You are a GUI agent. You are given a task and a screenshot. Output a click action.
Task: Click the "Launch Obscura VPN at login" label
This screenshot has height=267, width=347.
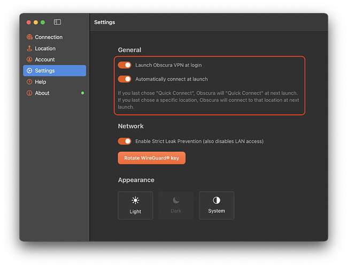(168, 65)
